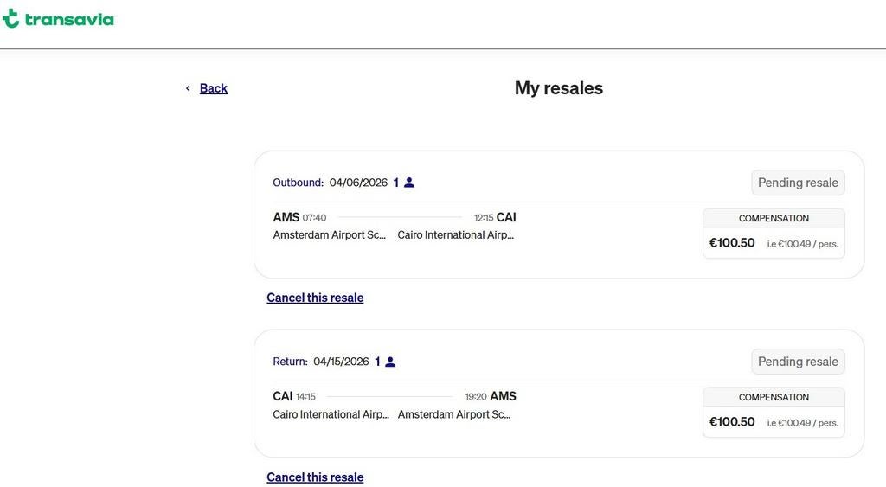Click Amsterdam Airport Sc... under Return arrival
886x487 pixels.
(453, 414)
